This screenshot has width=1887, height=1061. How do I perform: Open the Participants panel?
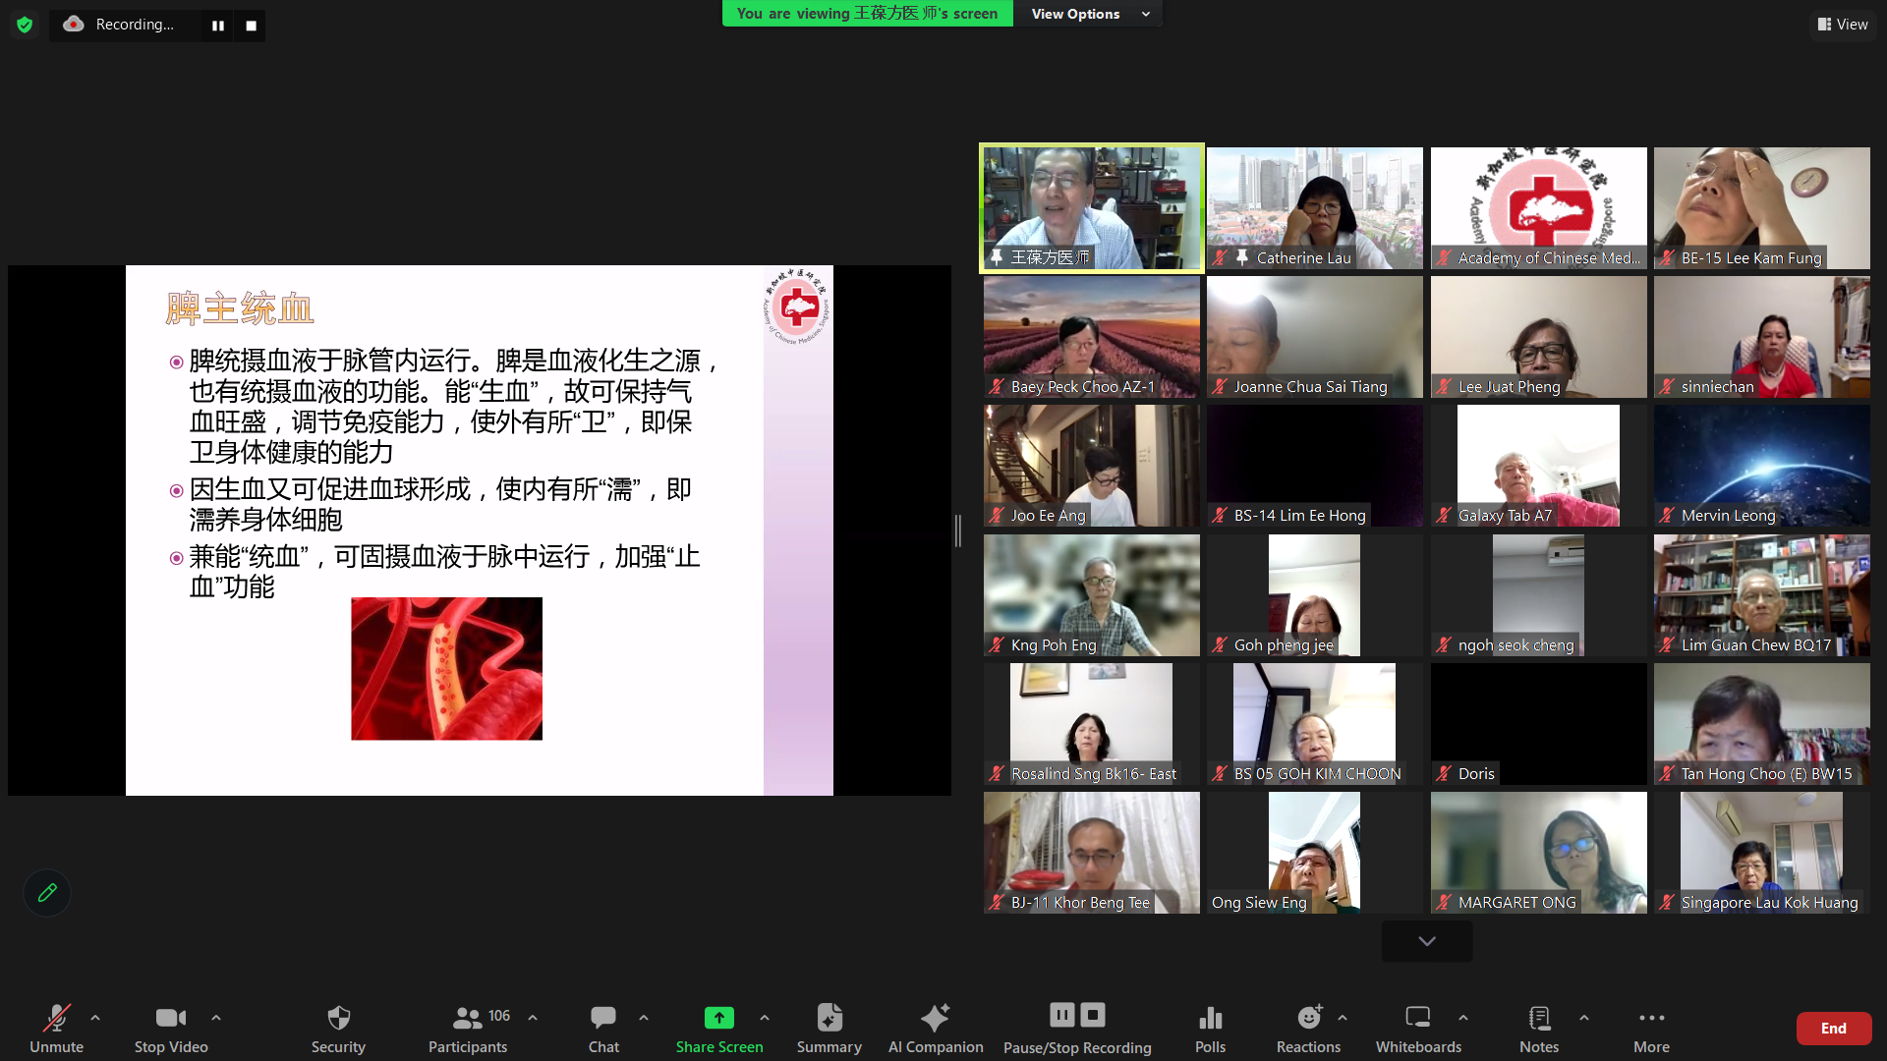(x=468, y=1028)
